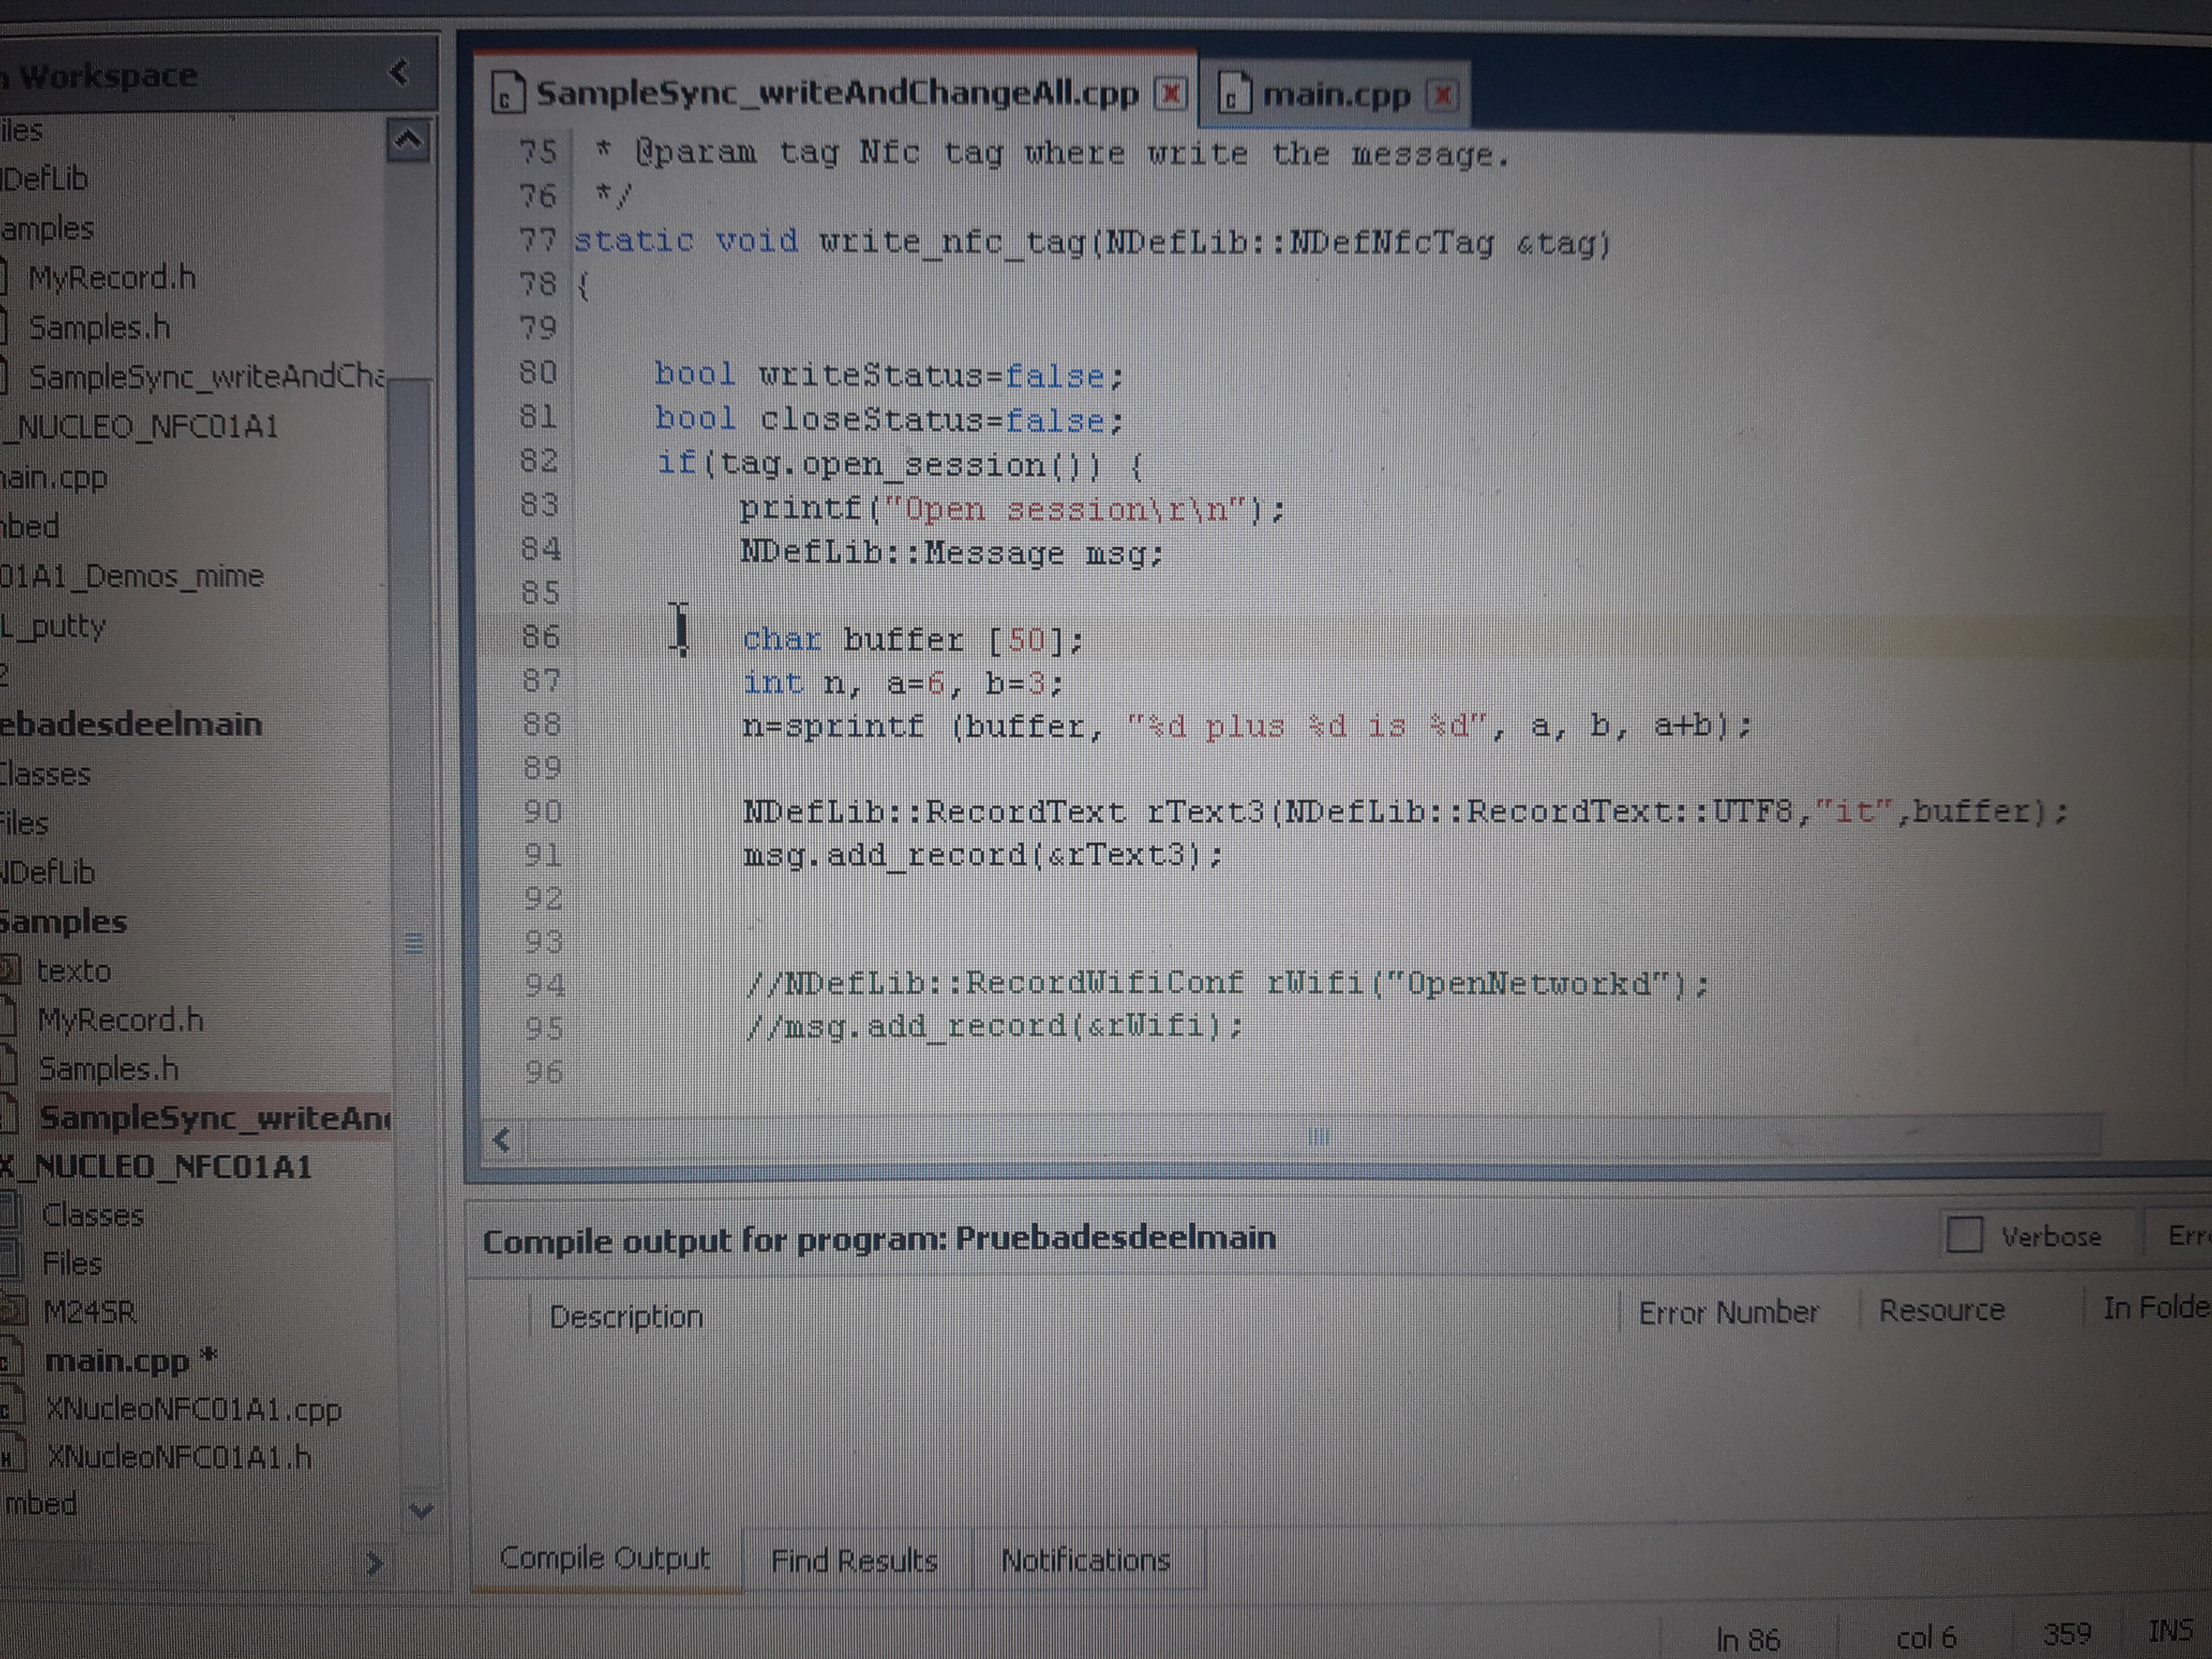This screenshot has width=2212, height=1659.
Task: Open the Notifications tab
Action: (x=1085, y=1560)
